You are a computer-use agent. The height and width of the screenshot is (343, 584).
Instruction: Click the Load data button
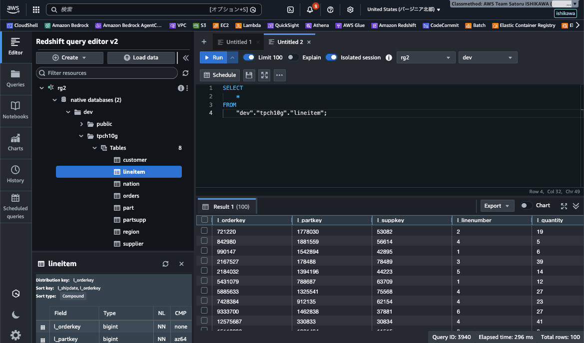[141, 58]
